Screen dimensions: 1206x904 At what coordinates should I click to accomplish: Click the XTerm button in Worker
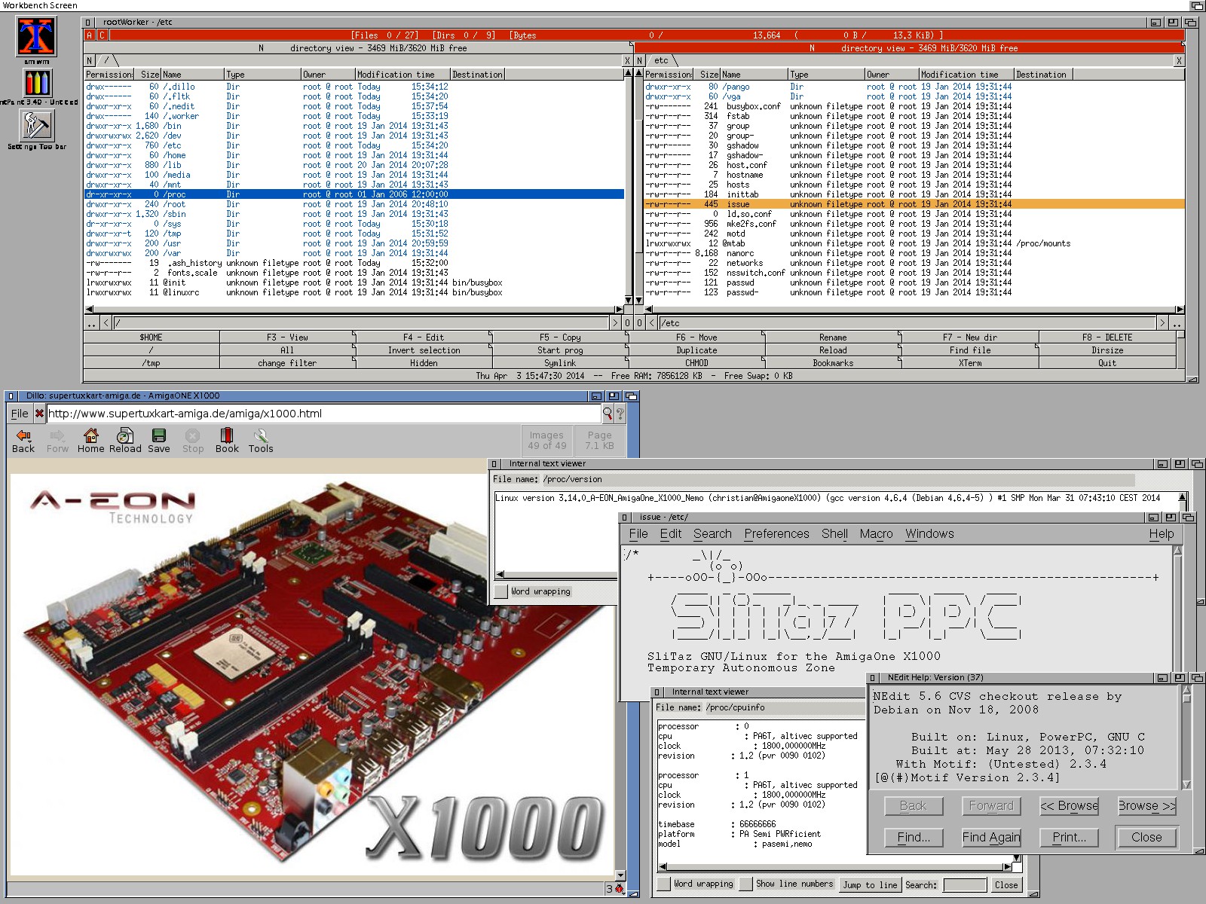pos(970,363)
